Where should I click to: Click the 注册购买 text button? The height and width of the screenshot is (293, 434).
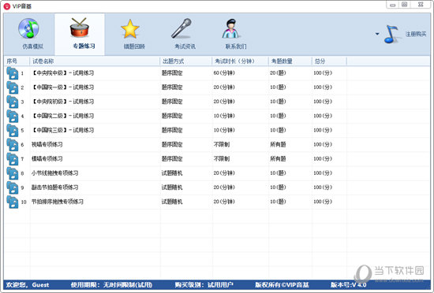[x=416, y=34]
